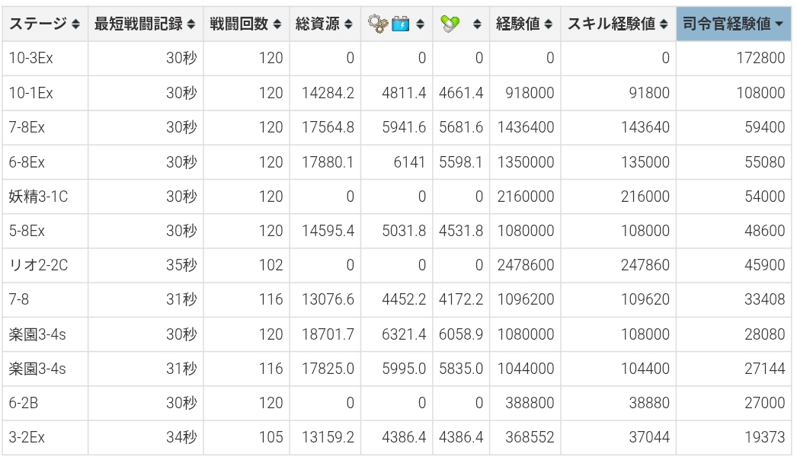Click sort arrows beside スキル経験値 header
797x460 pixels.
coord(664,24)
